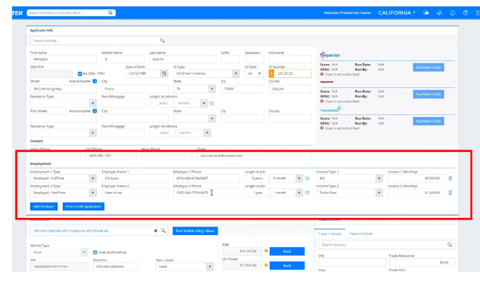
Task: Open the apps grid menu
Action: [x=478, y=13]
